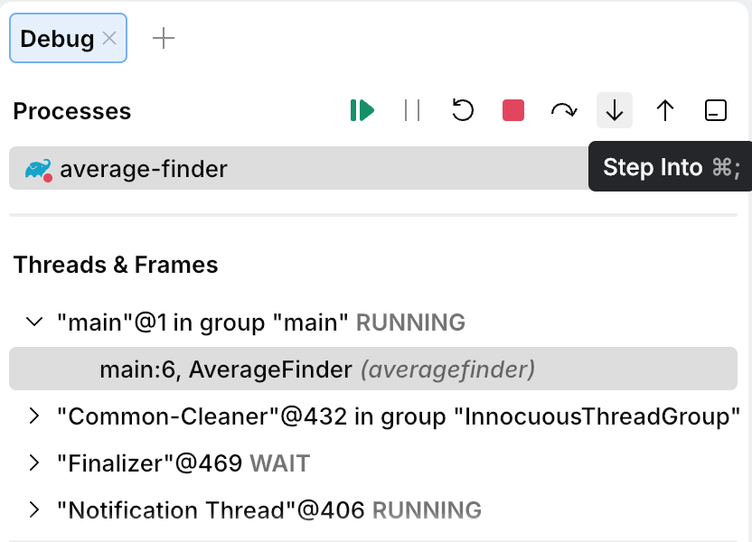Click the Restart debugger icon
Image resolution: width=752 pixels, height=542 pixels.
point(463,110)
